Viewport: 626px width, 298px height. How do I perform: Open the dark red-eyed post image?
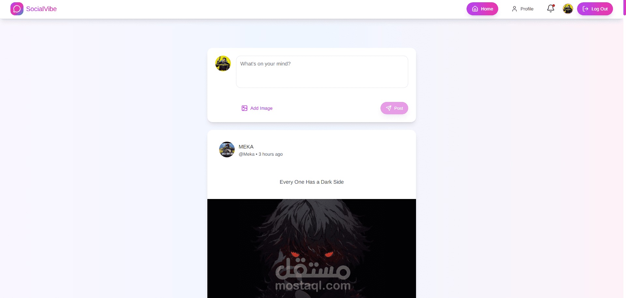(312, 248)
